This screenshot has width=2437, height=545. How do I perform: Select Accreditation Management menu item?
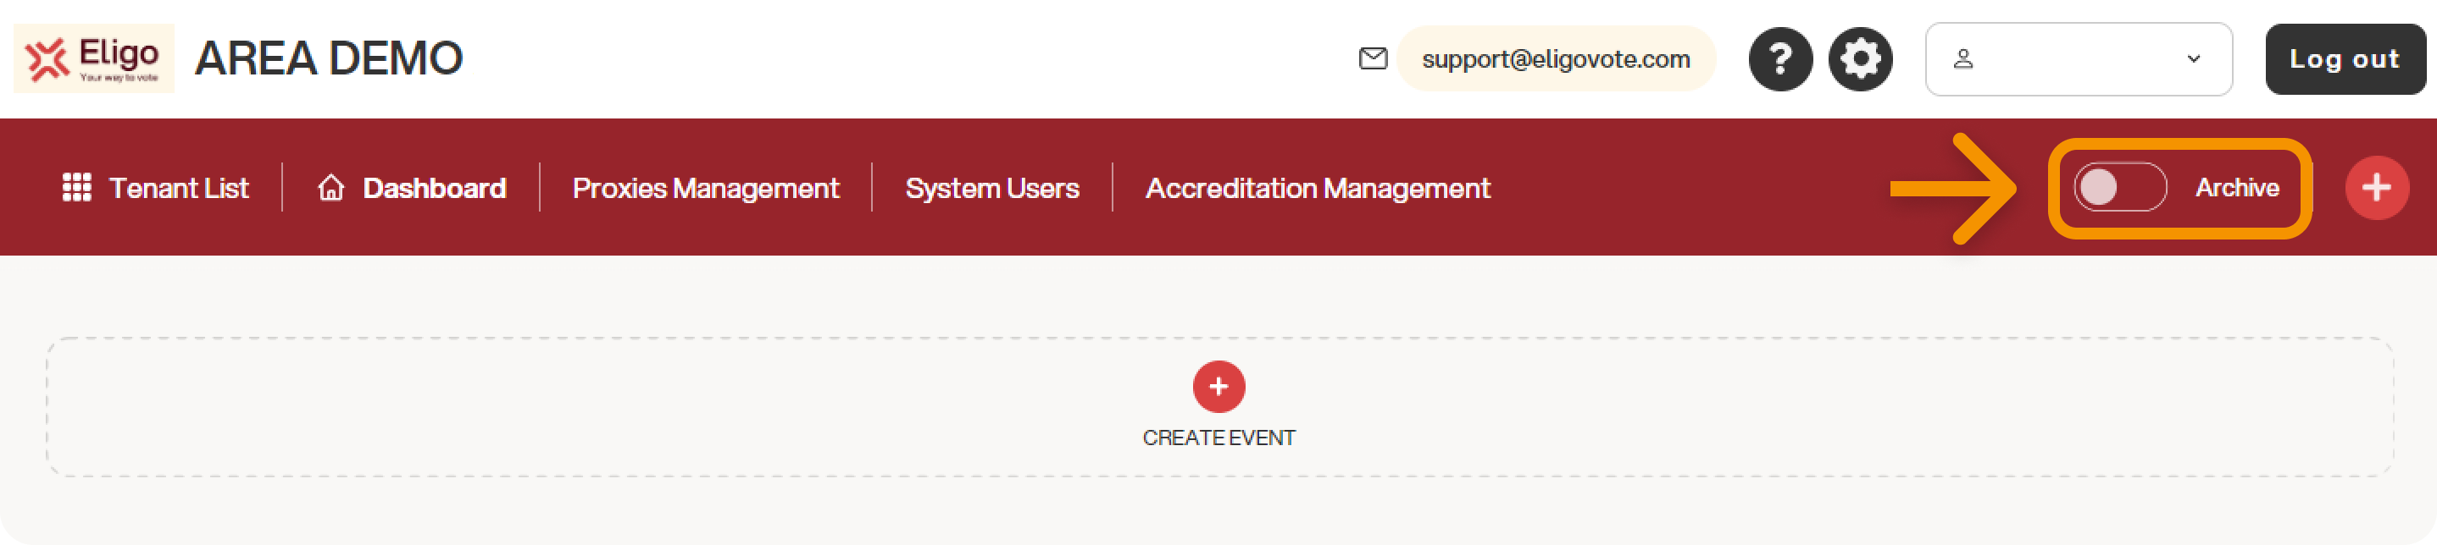click(1317, 188)
